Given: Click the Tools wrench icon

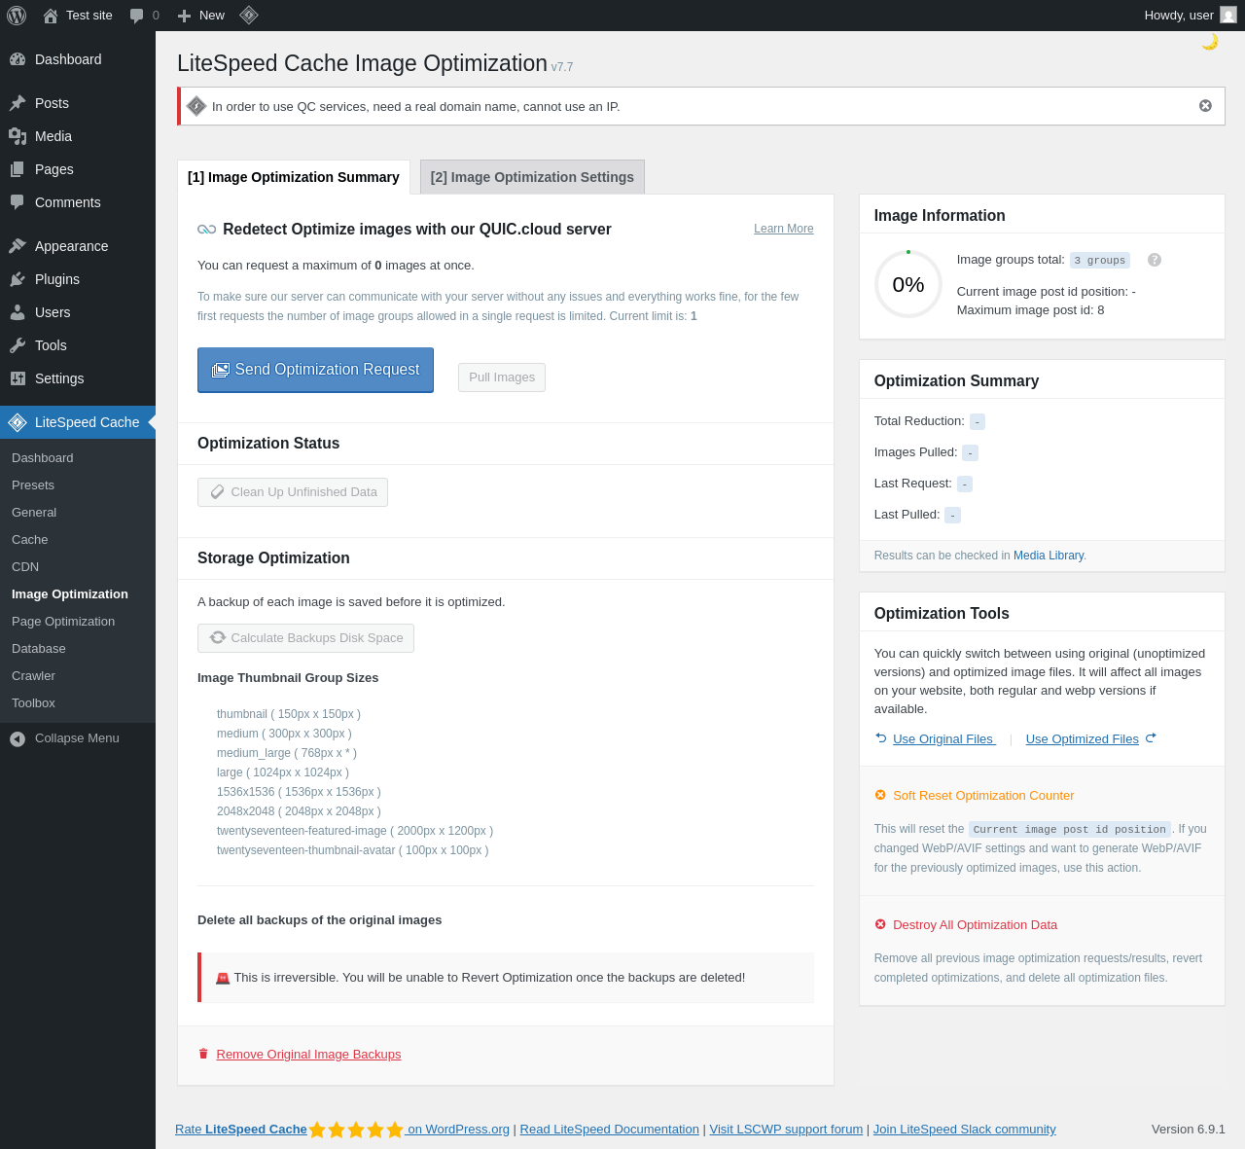Looking at the screenshot, I should pyautogui.click(x=18, y=345).
